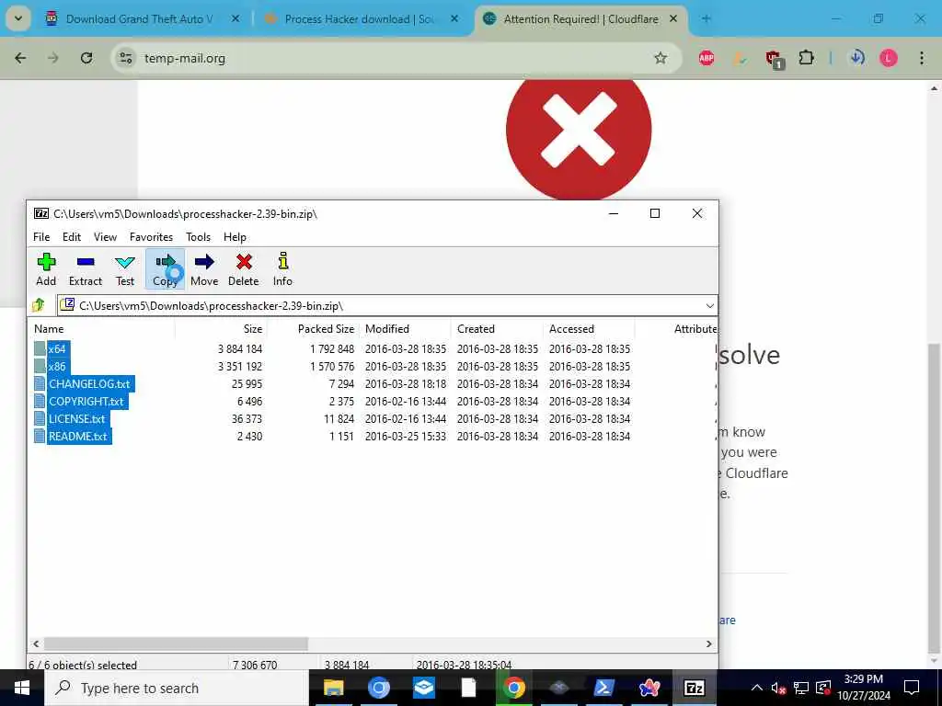The height and width of the screenshot is (706, 942).
Task: Switch to the Process Hacker download tab
Action: 360,19
